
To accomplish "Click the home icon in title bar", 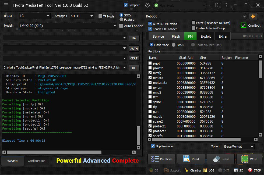I will [x=217, y=5].
